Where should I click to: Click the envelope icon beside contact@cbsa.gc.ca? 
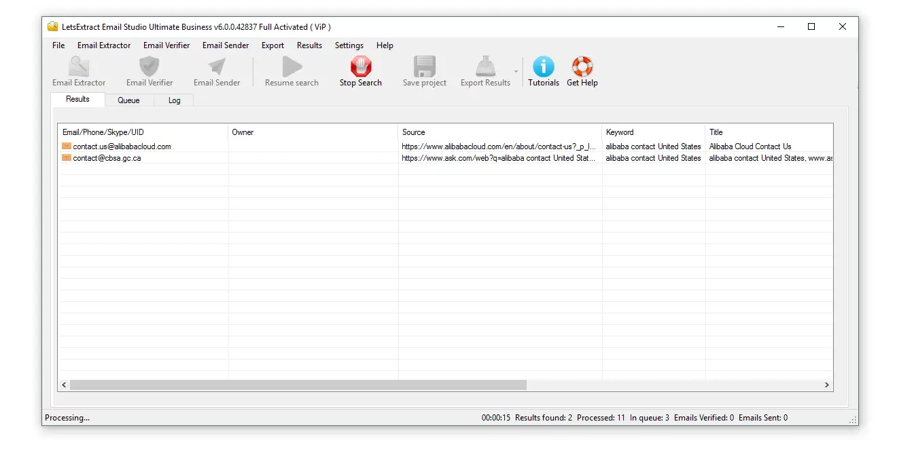(66, 157)
